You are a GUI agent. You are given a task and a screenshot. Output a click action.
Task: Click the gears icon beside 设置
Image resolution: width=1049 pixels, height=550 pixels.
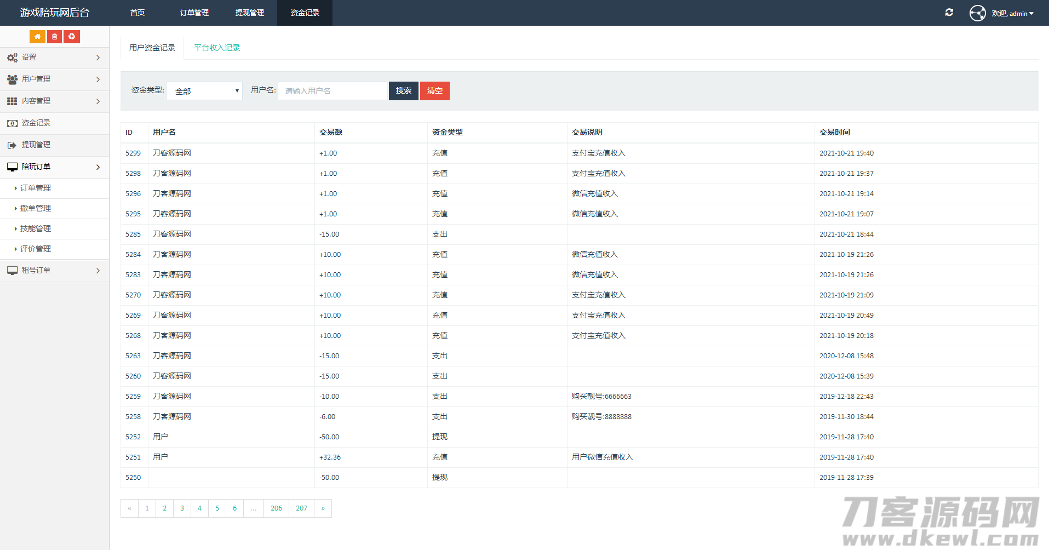[12, 58]
